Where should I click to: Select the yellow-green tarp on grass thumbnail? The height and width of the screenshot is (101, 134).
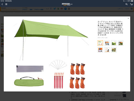click(x=114, y=43)
